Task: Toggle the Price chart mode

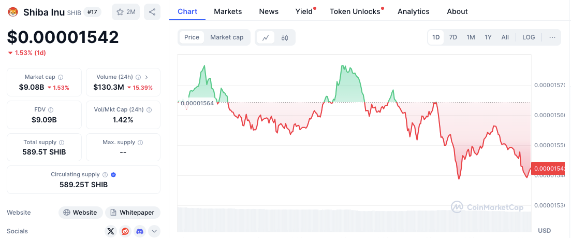Action: coord(192,37)
